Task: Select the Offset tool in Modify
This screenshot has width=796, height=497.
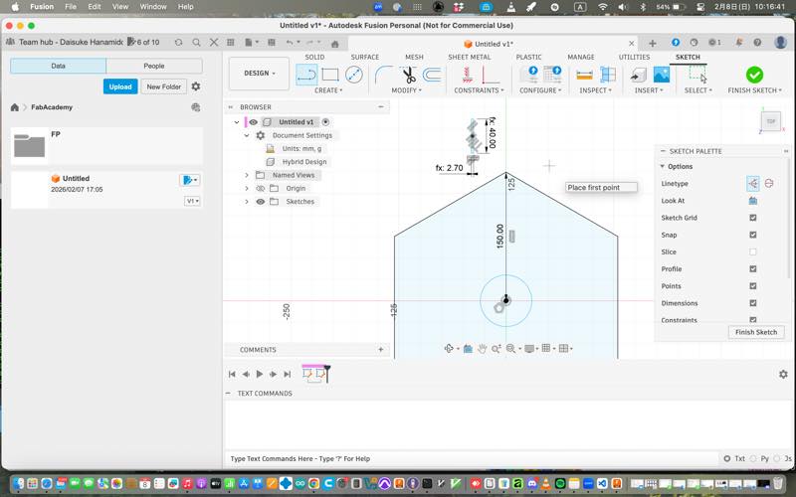Action: (x=432, y=75)
